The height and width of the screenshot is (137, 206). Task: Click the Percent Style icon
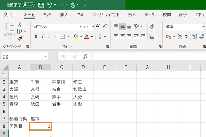click(180, 36)
